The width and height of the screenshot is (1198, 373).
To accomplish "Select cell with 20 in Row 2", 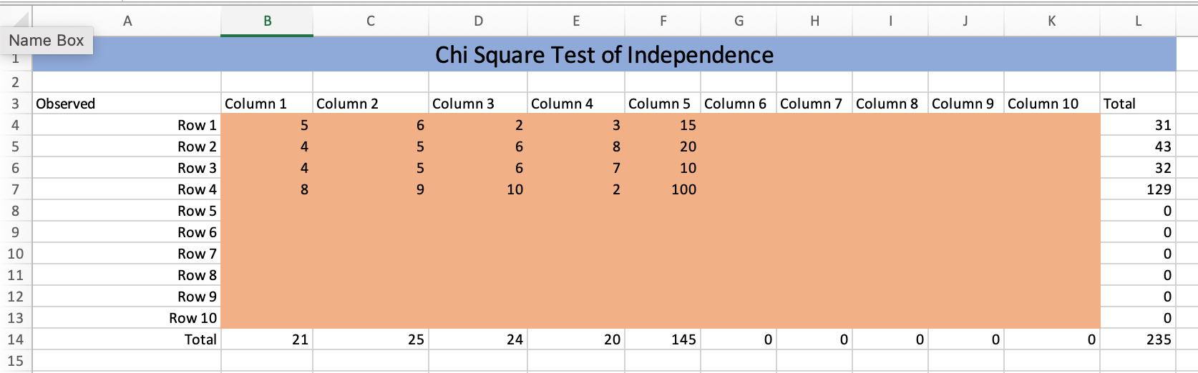I will click(x=663, y=146).
